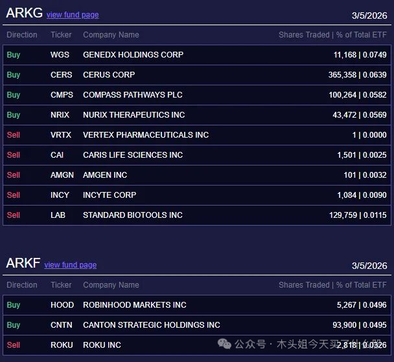Viewport: 394px width, 362px height.
Task: Click ARKF Direction column header
Action: pos(22,285)
